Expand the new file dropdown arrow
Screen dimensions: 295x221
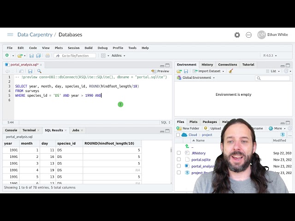point(13,56)
